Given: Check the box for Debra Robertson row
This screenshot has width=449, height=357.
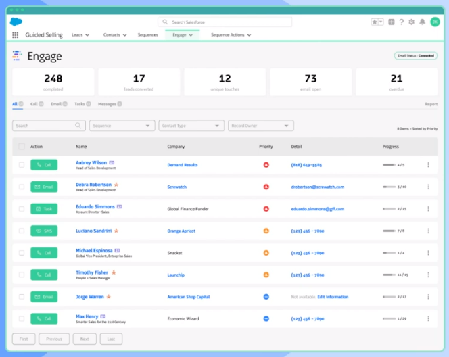Looking at the screenshot, I should [22, 187].
